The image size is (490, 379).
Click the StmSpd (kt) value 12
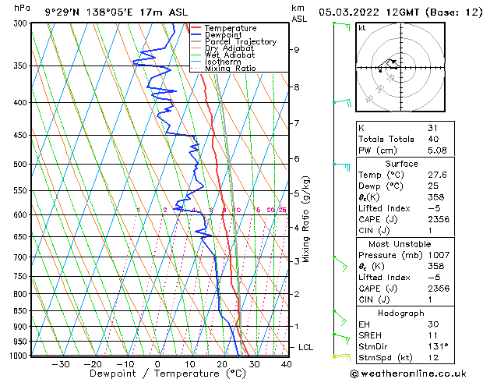433,357
